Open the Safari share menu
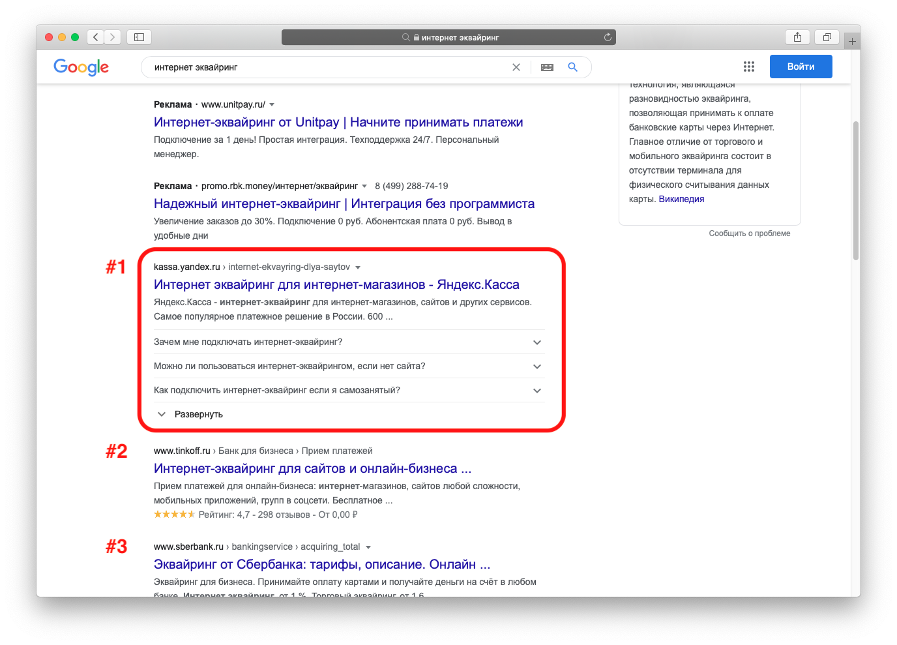897x645 pixels. [x=797, y=37]
